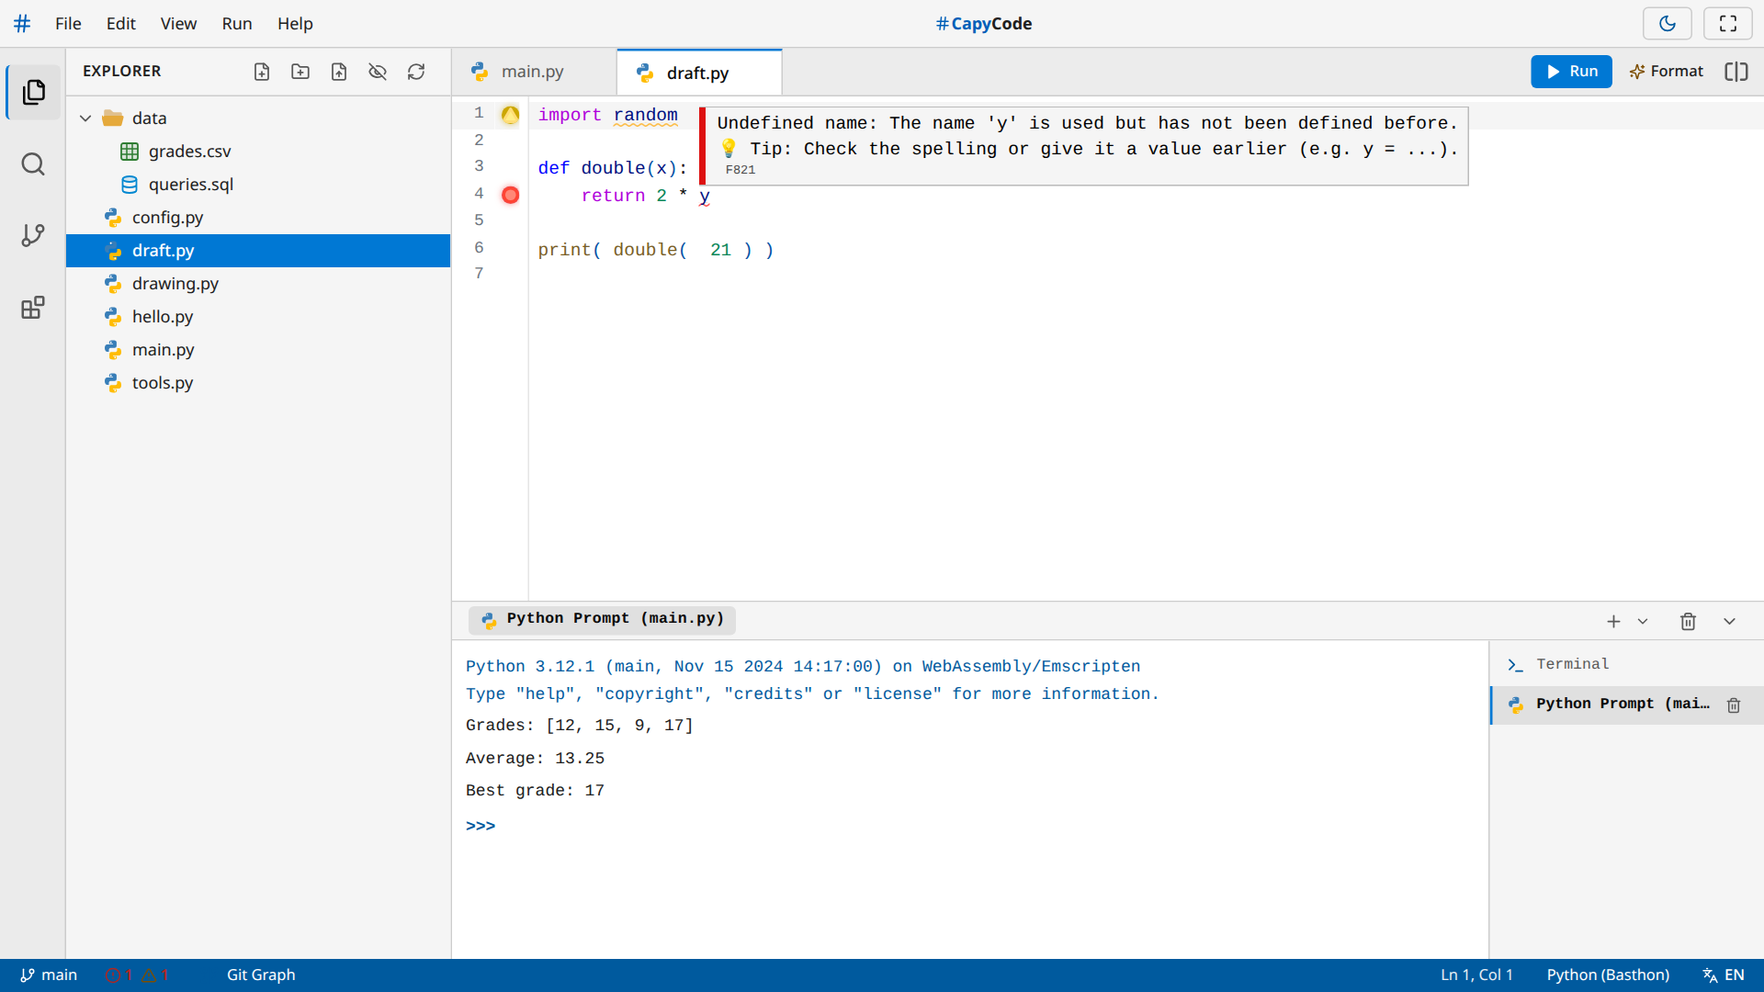Click the warning marker on line 1
Viewport: 1764px width, 992px height.
tap(510, 115)
